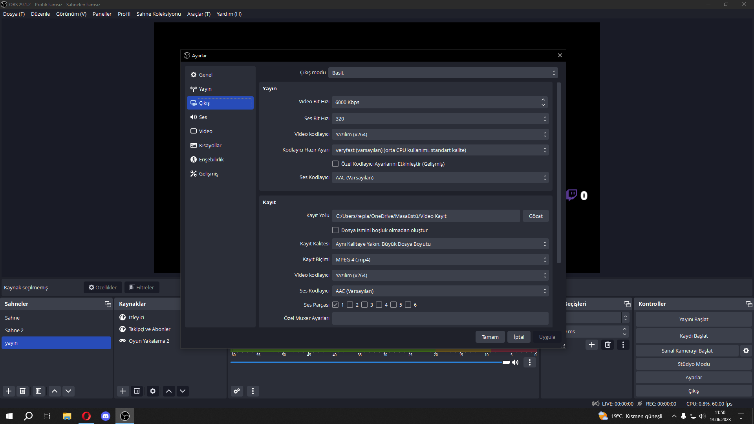The width and height of the screenshot is (754, 424).
Task: Open Paneller menu
Action: [x=102, y=14]
